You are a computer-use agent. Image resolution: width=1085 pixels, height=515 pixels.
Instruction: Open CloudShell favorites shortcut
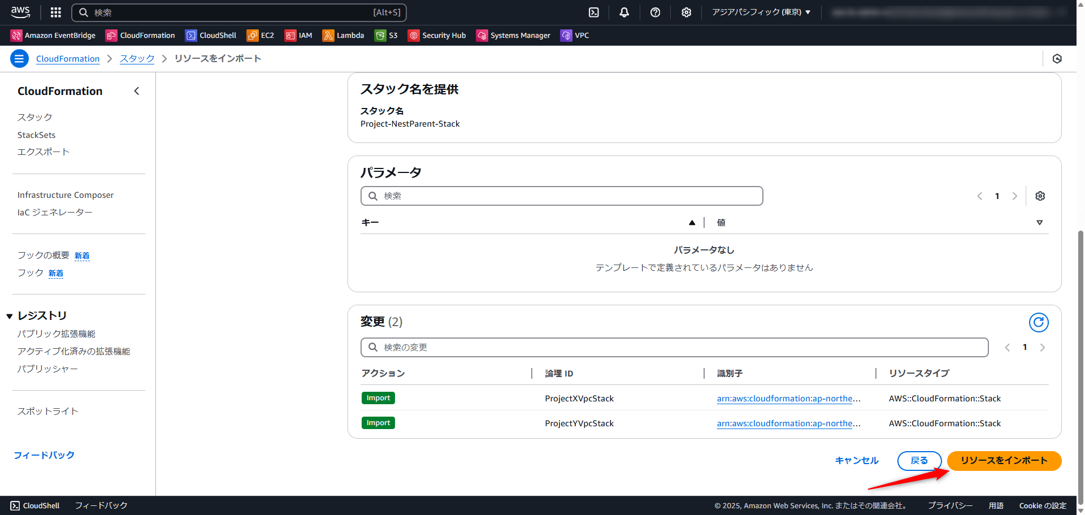coord(211,35)
